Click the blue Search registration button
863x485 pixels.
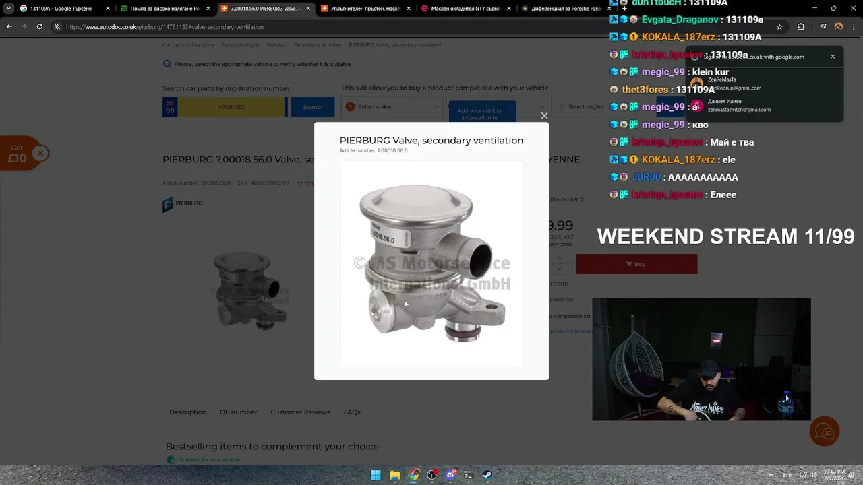[x=312, y=107]
